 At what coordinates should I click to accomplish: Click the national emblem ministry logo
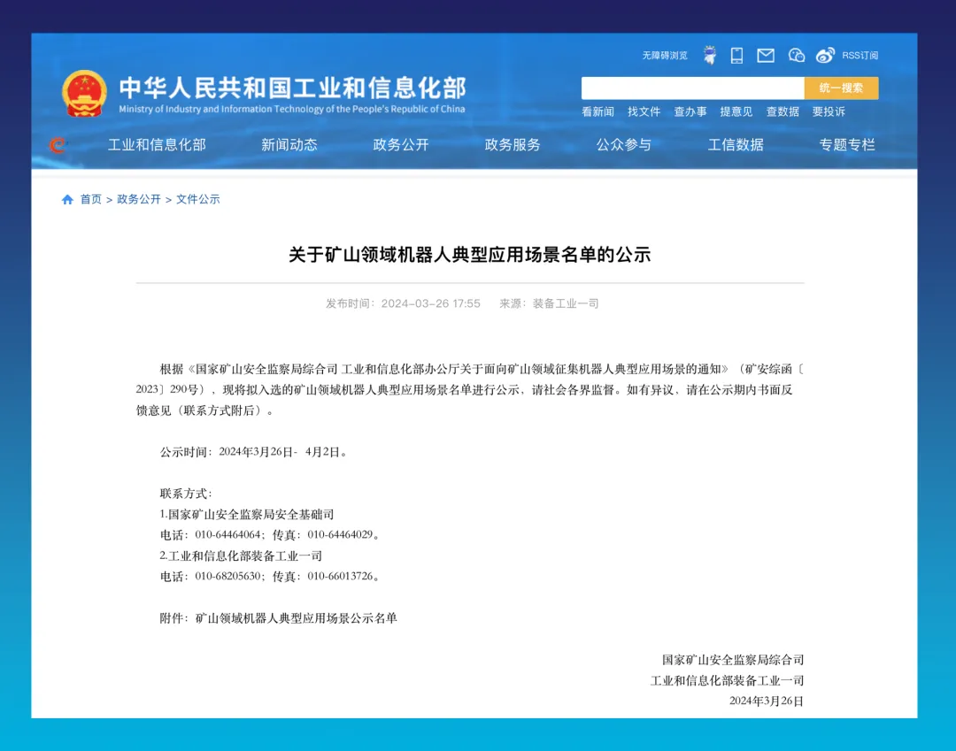coord(83,91)
